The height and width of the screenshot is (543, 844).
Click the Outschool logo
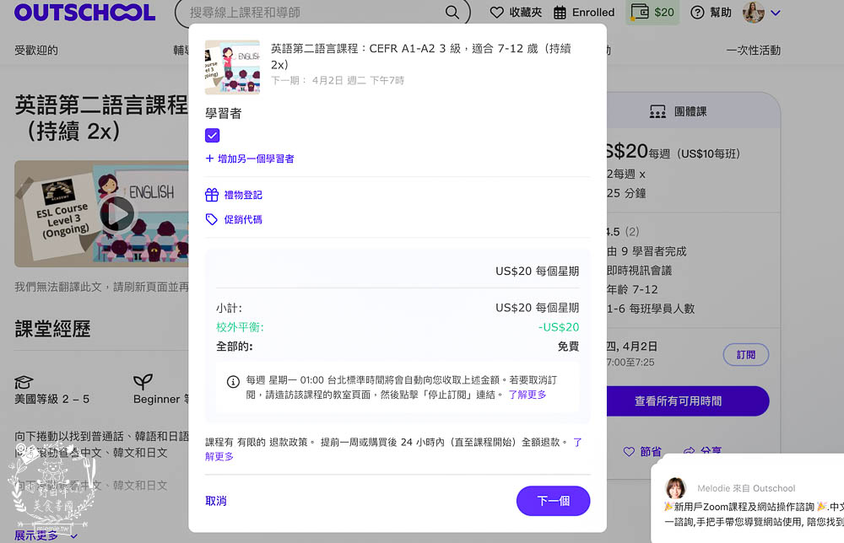click(x=84, y=12)
